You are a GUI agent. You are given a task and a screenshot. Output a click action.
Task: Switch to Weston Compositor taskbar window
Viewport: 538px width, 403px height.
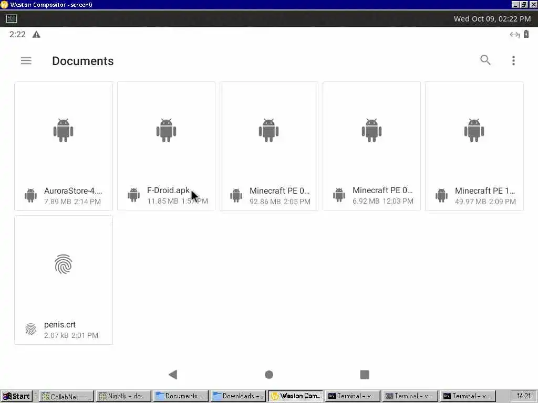[296, 396]
